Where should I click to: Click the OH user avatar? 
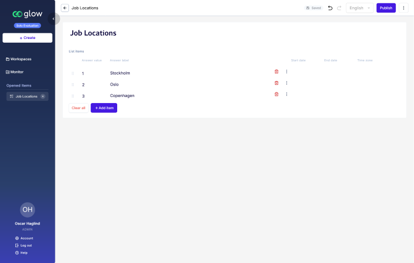click(x=27, y=210)
